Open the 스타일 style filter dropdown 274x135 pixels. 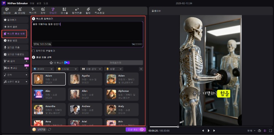coord(67,69)
